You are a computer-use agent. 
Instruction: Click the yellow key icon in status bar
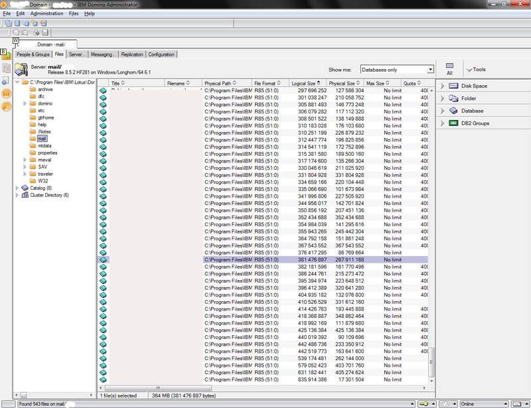click(423, 404)
